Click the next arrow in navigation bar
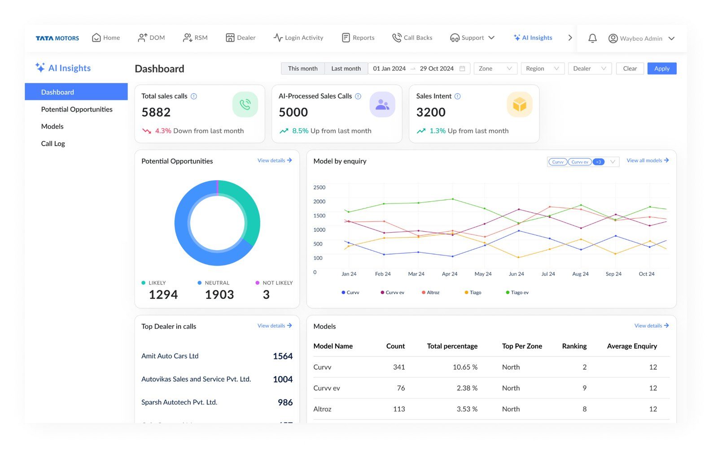 (570, 38)
